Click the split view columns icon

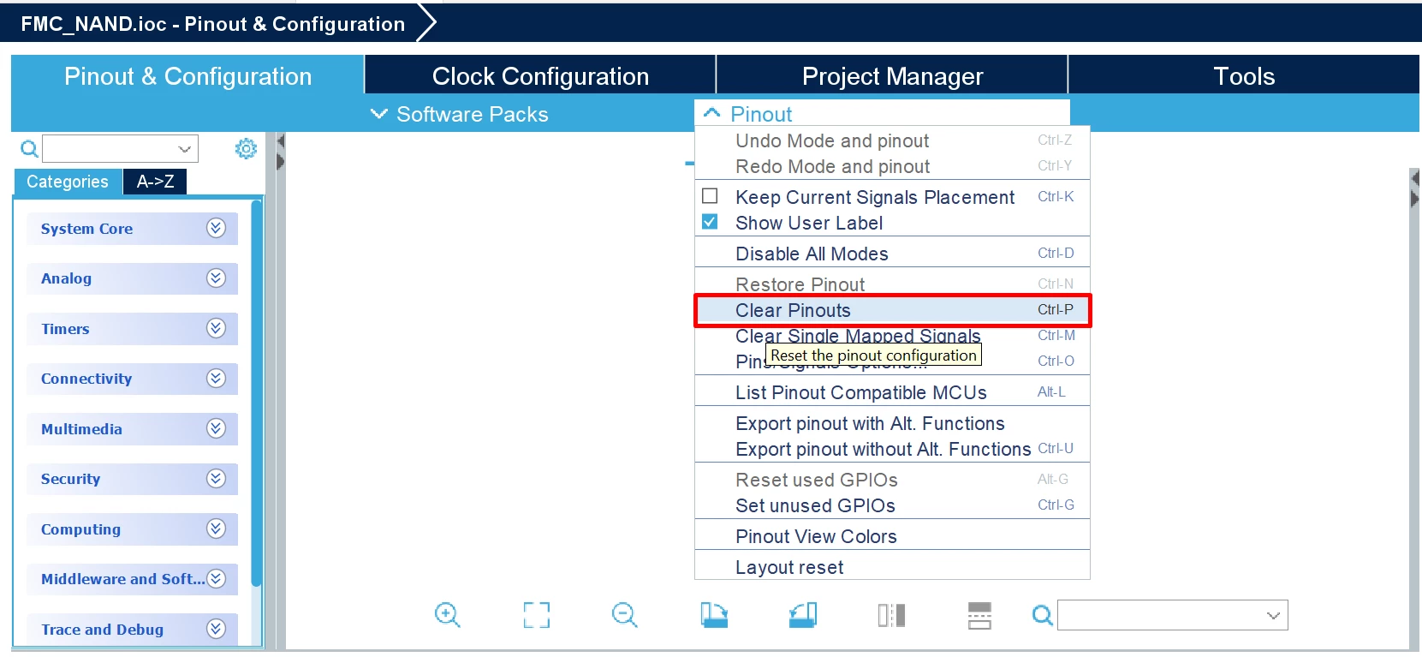coord(891,615)
